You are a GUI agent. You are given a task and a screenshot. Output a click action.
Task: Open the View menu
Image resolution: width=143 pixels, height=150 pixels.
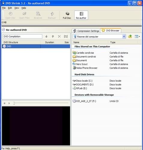17,8
